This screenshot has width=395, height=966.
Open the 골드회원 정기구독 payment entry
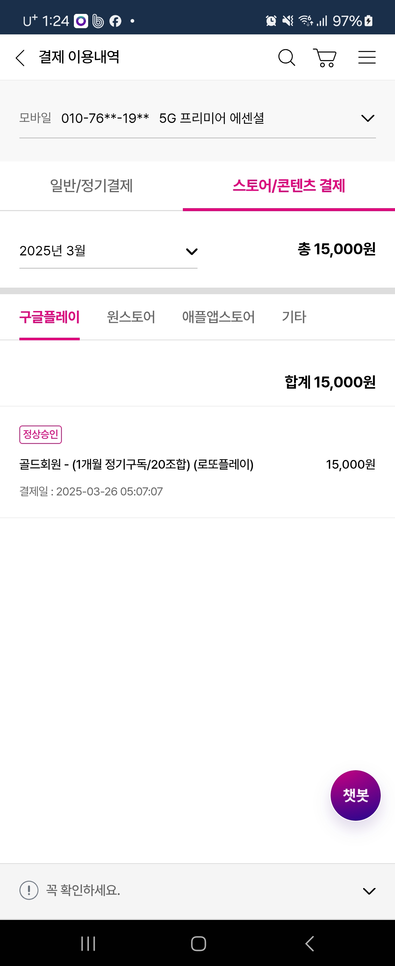pos(136,465)
